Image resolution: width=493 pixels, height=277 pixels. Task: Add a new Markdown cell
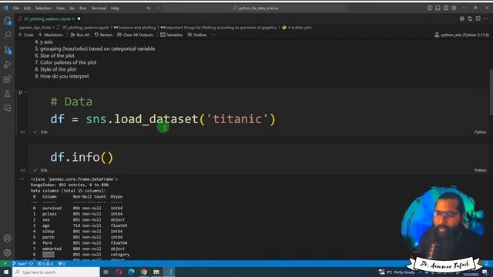coord(51,35)
